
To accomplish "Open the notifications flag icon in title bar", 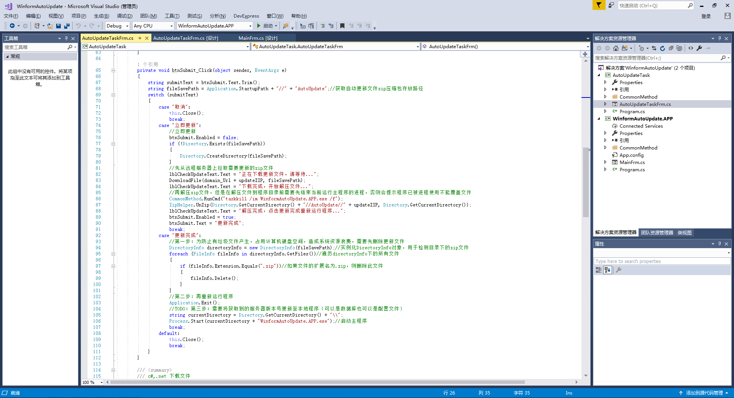I will click(x=599, y=5).
